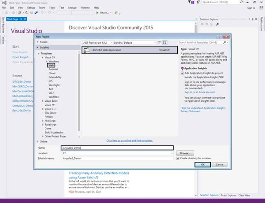Open the Analyze menu

pyautogui.click(x=72, y=8)
